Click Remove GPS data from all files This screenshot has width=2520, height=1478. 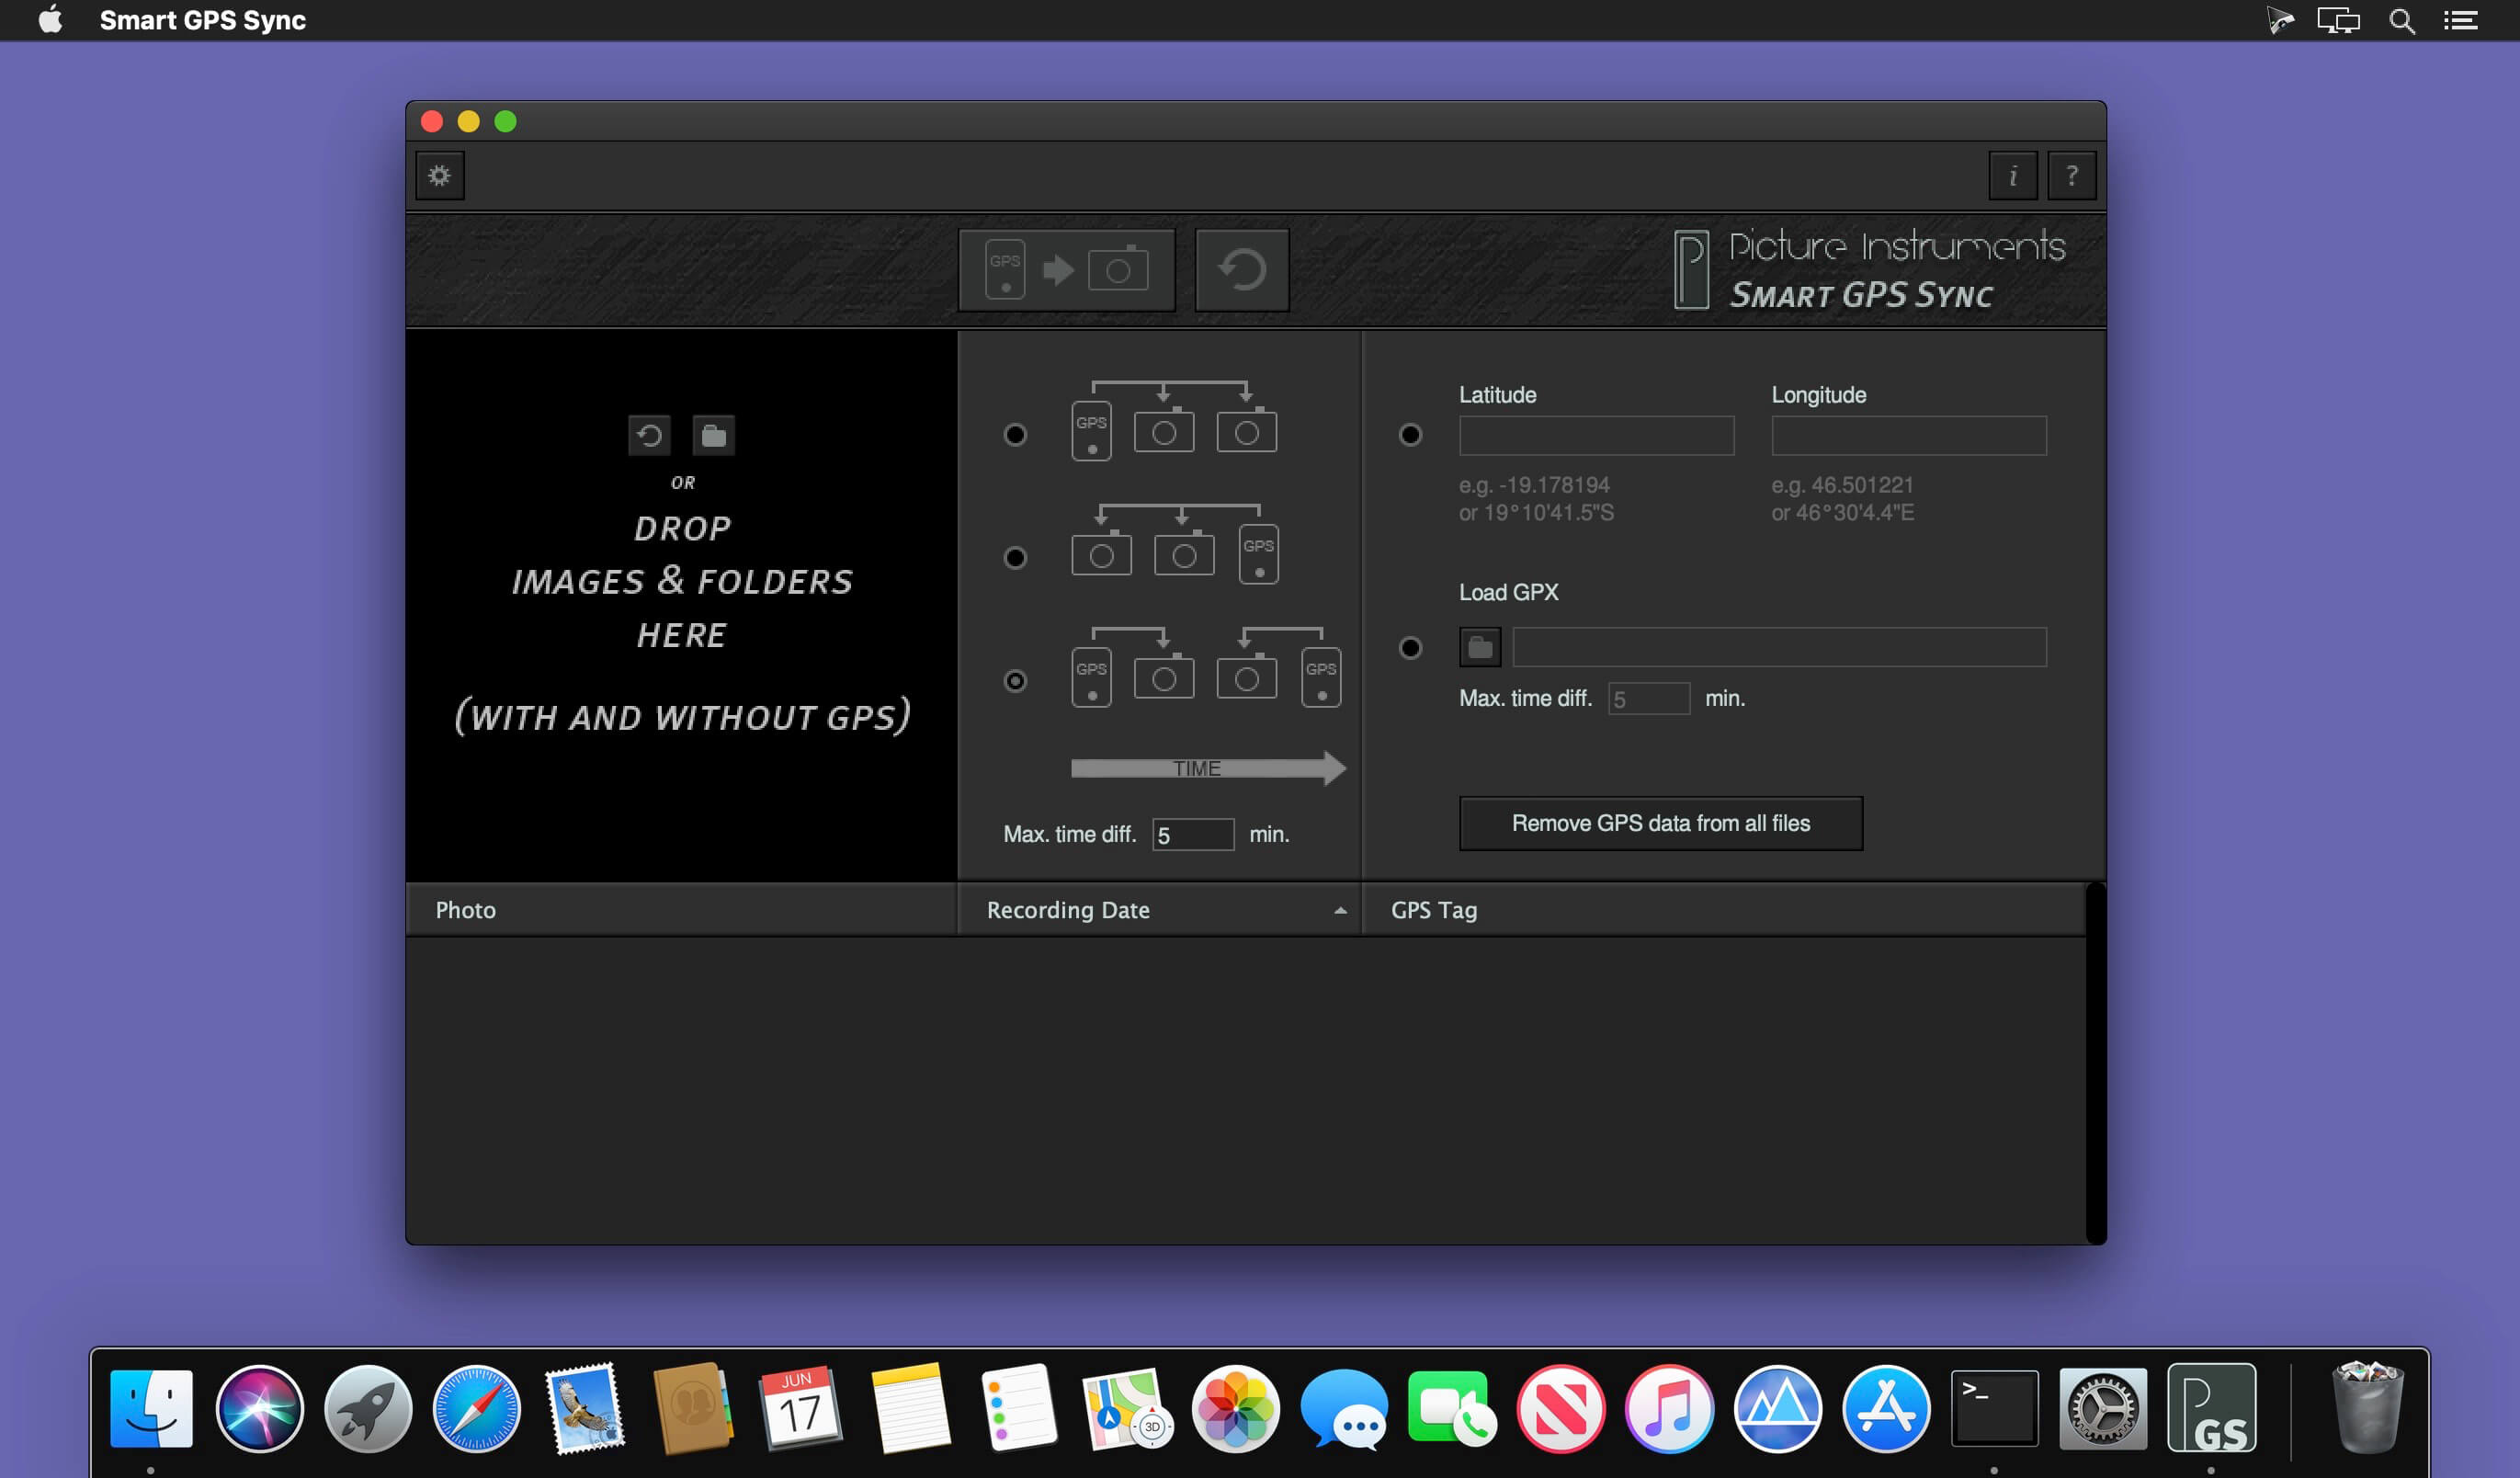coord(1660,823)
